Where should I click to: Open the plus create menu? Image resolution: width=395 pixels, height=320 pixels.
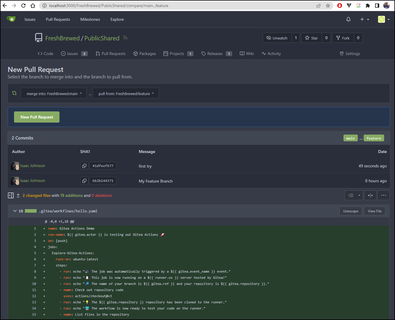pos(365,19)
